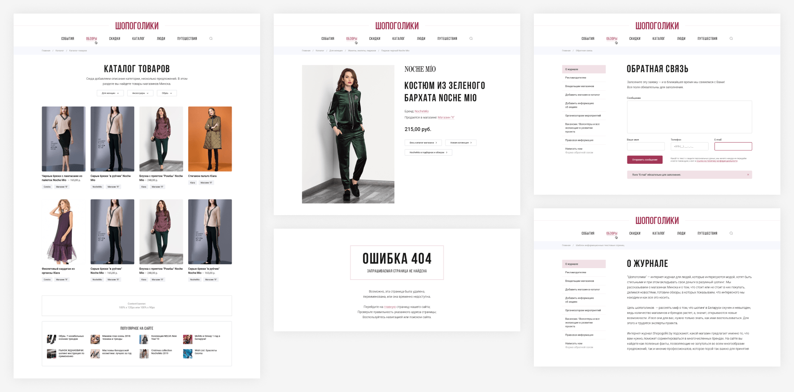Open СОБЫТИЯ in the catalog page menu
The width and height of the screenshot is (794, 392).
tap(68, 39)
